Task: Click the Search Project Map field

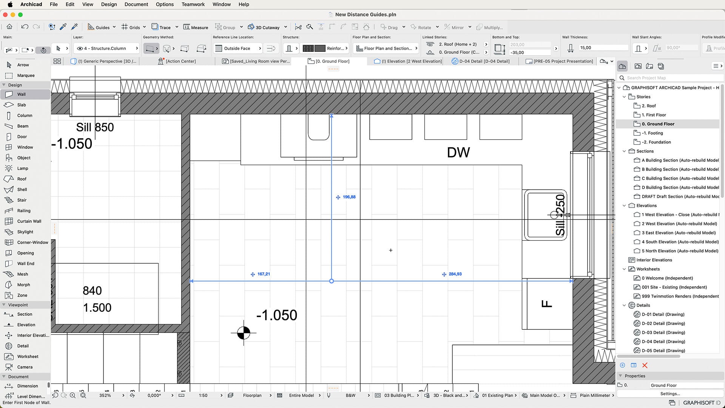Action: (671, 78)
